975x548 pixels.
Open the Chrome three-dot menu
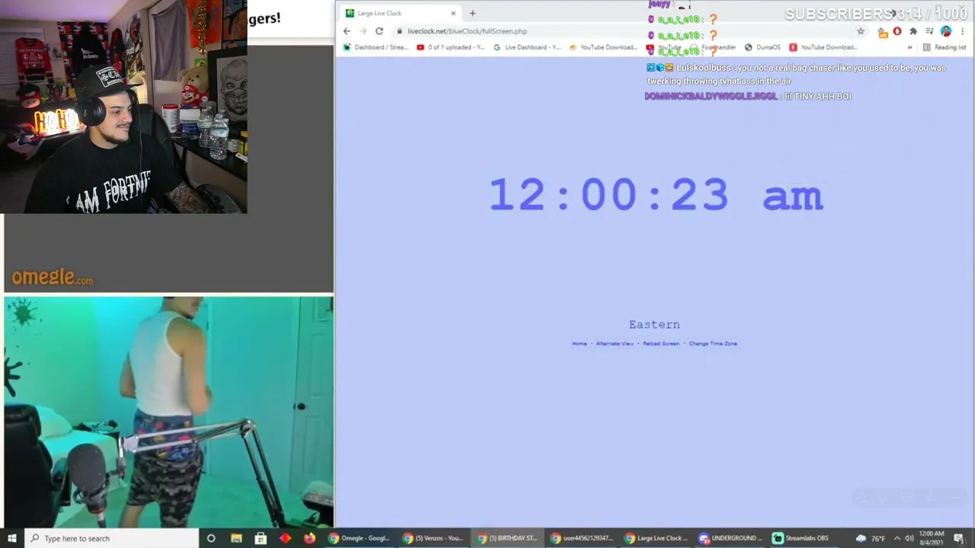(963, 31)
